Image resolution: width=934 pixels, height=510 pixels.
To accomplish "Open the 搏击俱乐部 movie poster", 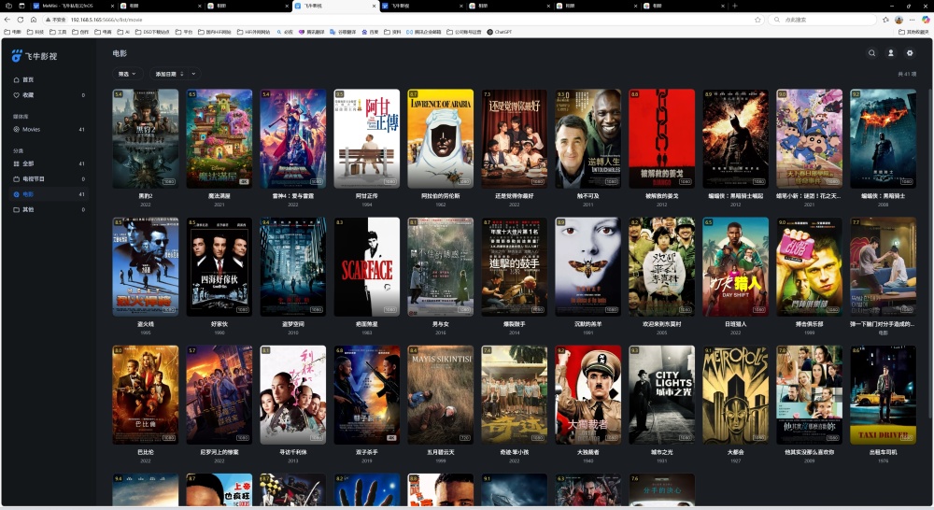I will [x=810, y=266].
